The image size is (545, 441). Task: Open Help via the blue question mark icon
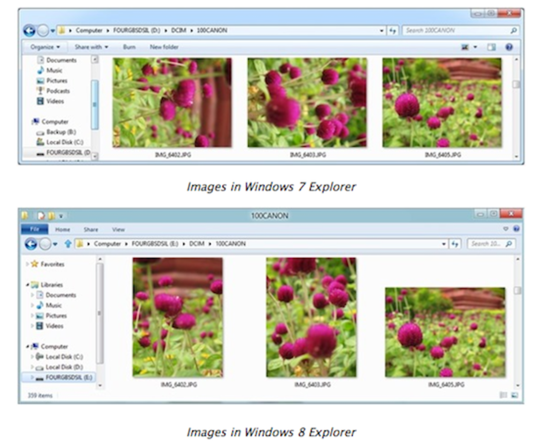[x=509, y=47]
